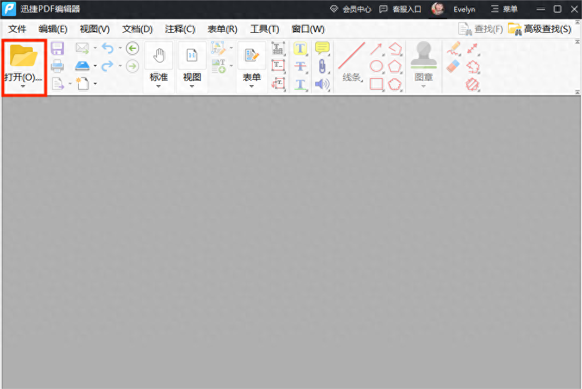Screen dimensions: 582x389
Task: Click the 会员中心 link in title bar
Action: tap(350, 9)
